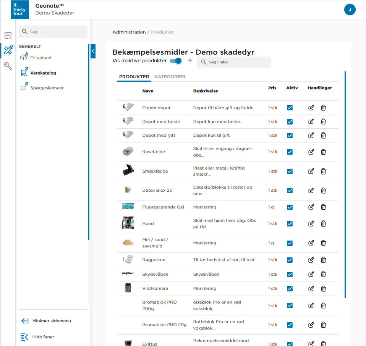Open the wrench settings icon in left rail
366x346 pixels.
coord(8,66)
